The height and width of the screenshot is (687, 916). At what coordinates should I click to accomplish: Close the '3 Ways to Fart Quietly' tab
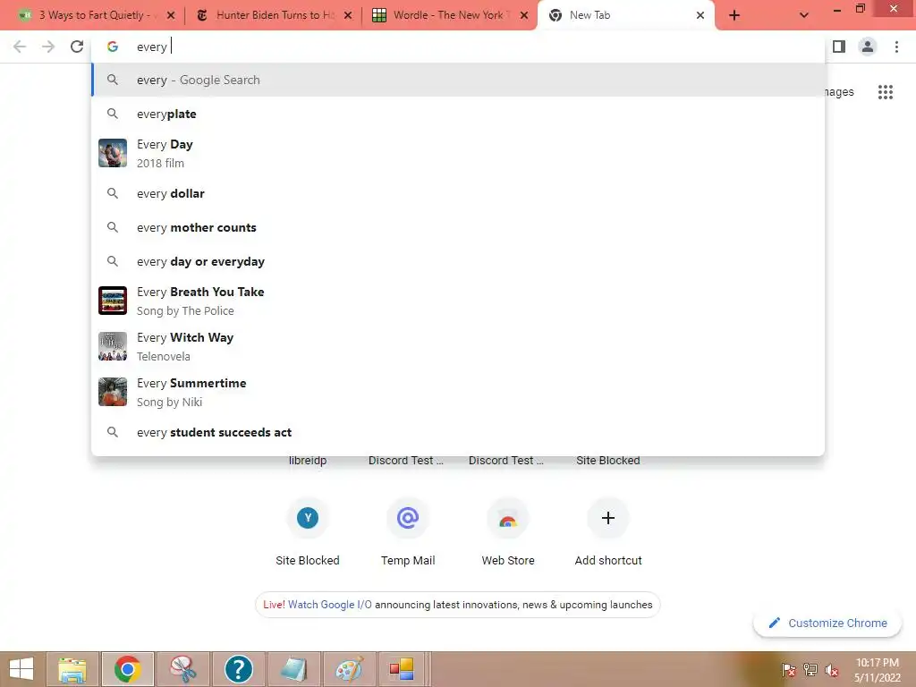point(171,15)
